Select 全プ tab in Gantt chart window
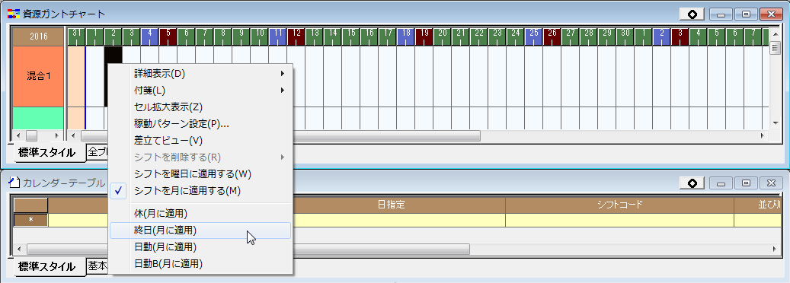Viewport: 790px width, 283px height. pyautogui.click(x=98, y=151)
